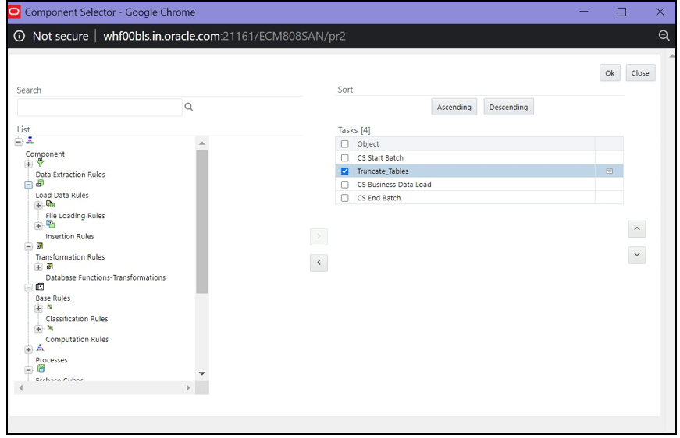The image size is (680, 438).
Task: Expand the Classification Rules node
Action: [38, 308]
